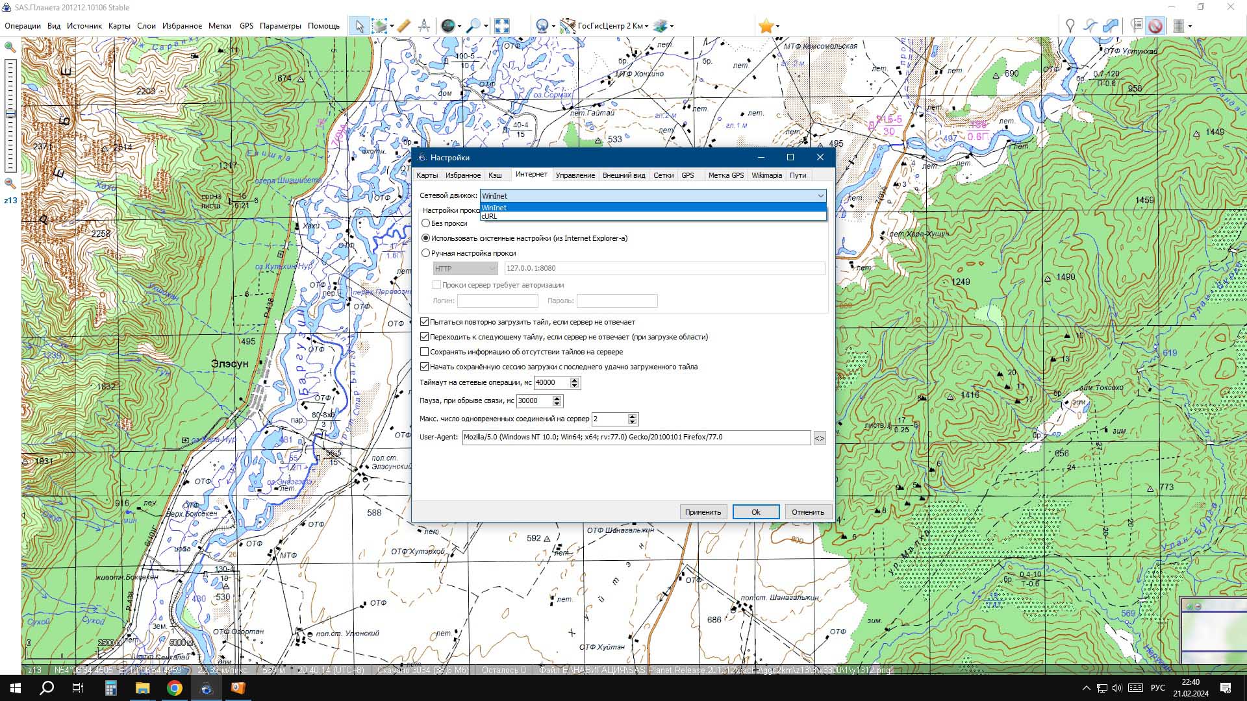Switch to the Wikimapia settings tab

point(766,175)
